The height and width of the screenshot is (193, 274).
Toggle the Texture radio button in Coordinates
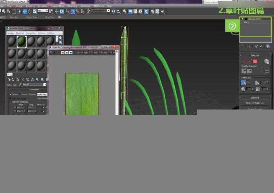click(11, 94)
